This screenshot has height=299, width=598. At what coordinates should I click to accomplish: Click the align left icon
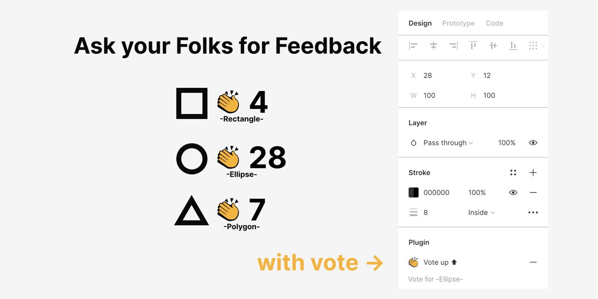[413, 45]
